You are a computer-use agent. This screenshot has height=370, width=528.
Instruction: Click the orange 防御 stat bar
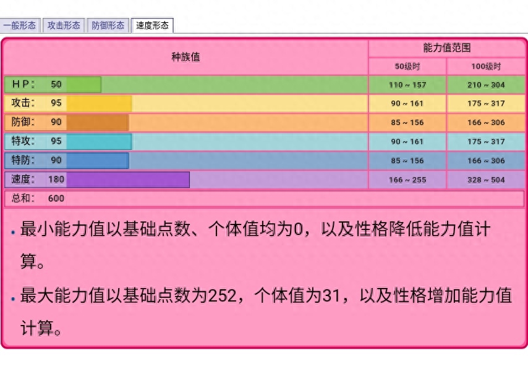(x=97, y=122)
